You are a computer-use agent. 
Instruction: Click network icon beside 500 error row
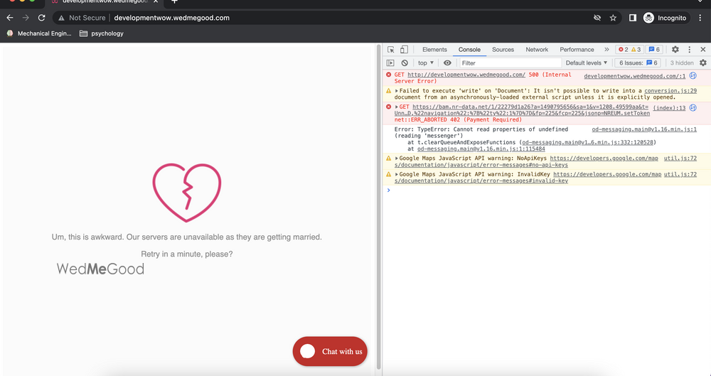[693, 76]
